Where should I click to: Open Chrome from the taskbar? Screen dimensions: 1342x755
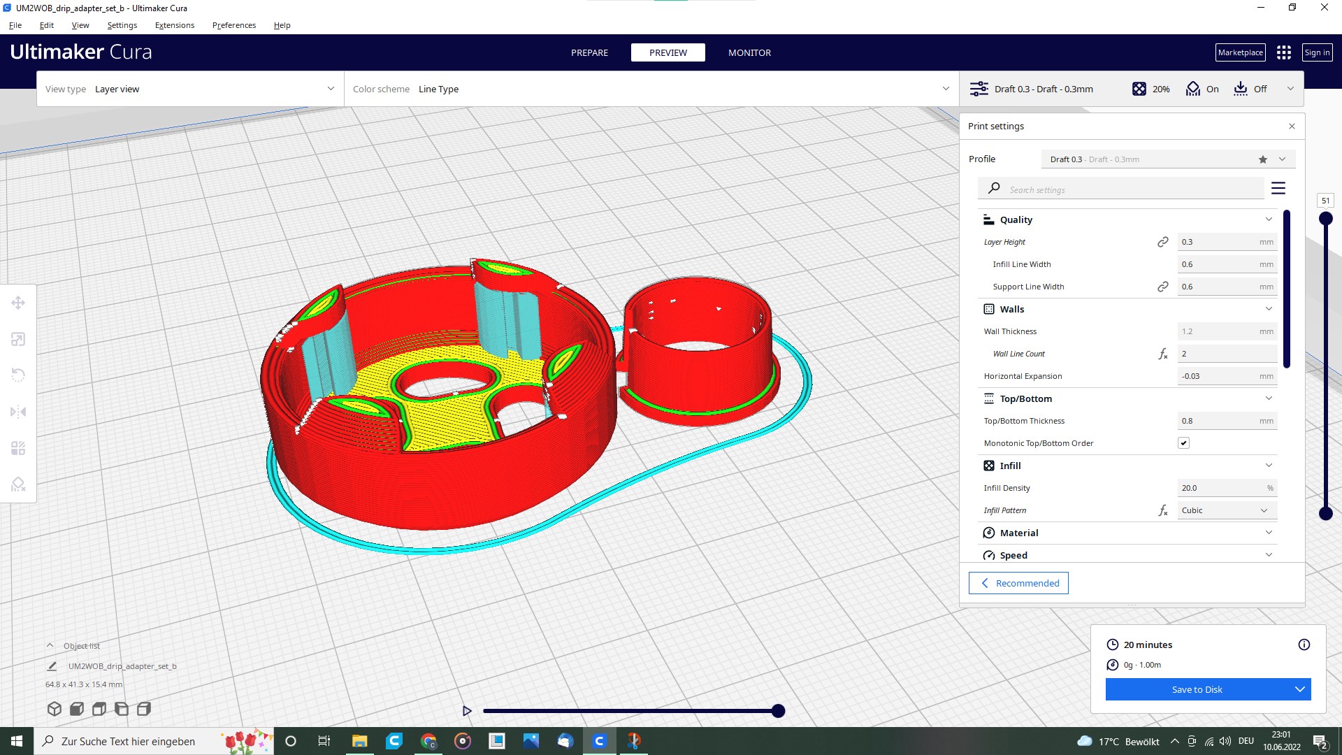point(428,741)
